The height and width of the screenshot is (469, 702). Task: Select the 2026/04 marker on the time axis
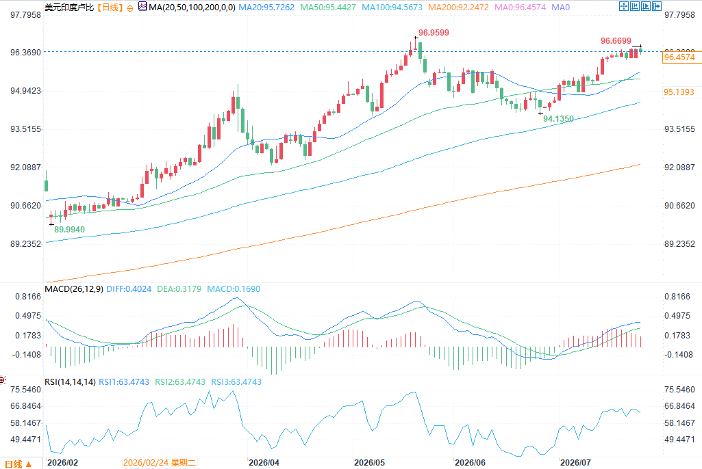(x=264, y=462)
